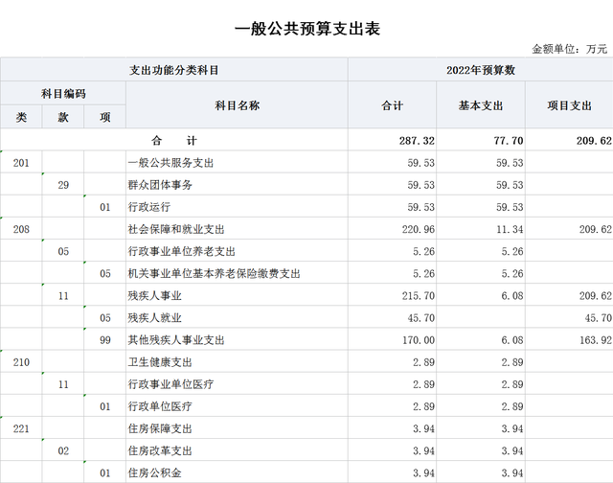Screen dimensions: 613x483
Task: Select the 163.92 project expenditure cell
Action: pos(593,339)
